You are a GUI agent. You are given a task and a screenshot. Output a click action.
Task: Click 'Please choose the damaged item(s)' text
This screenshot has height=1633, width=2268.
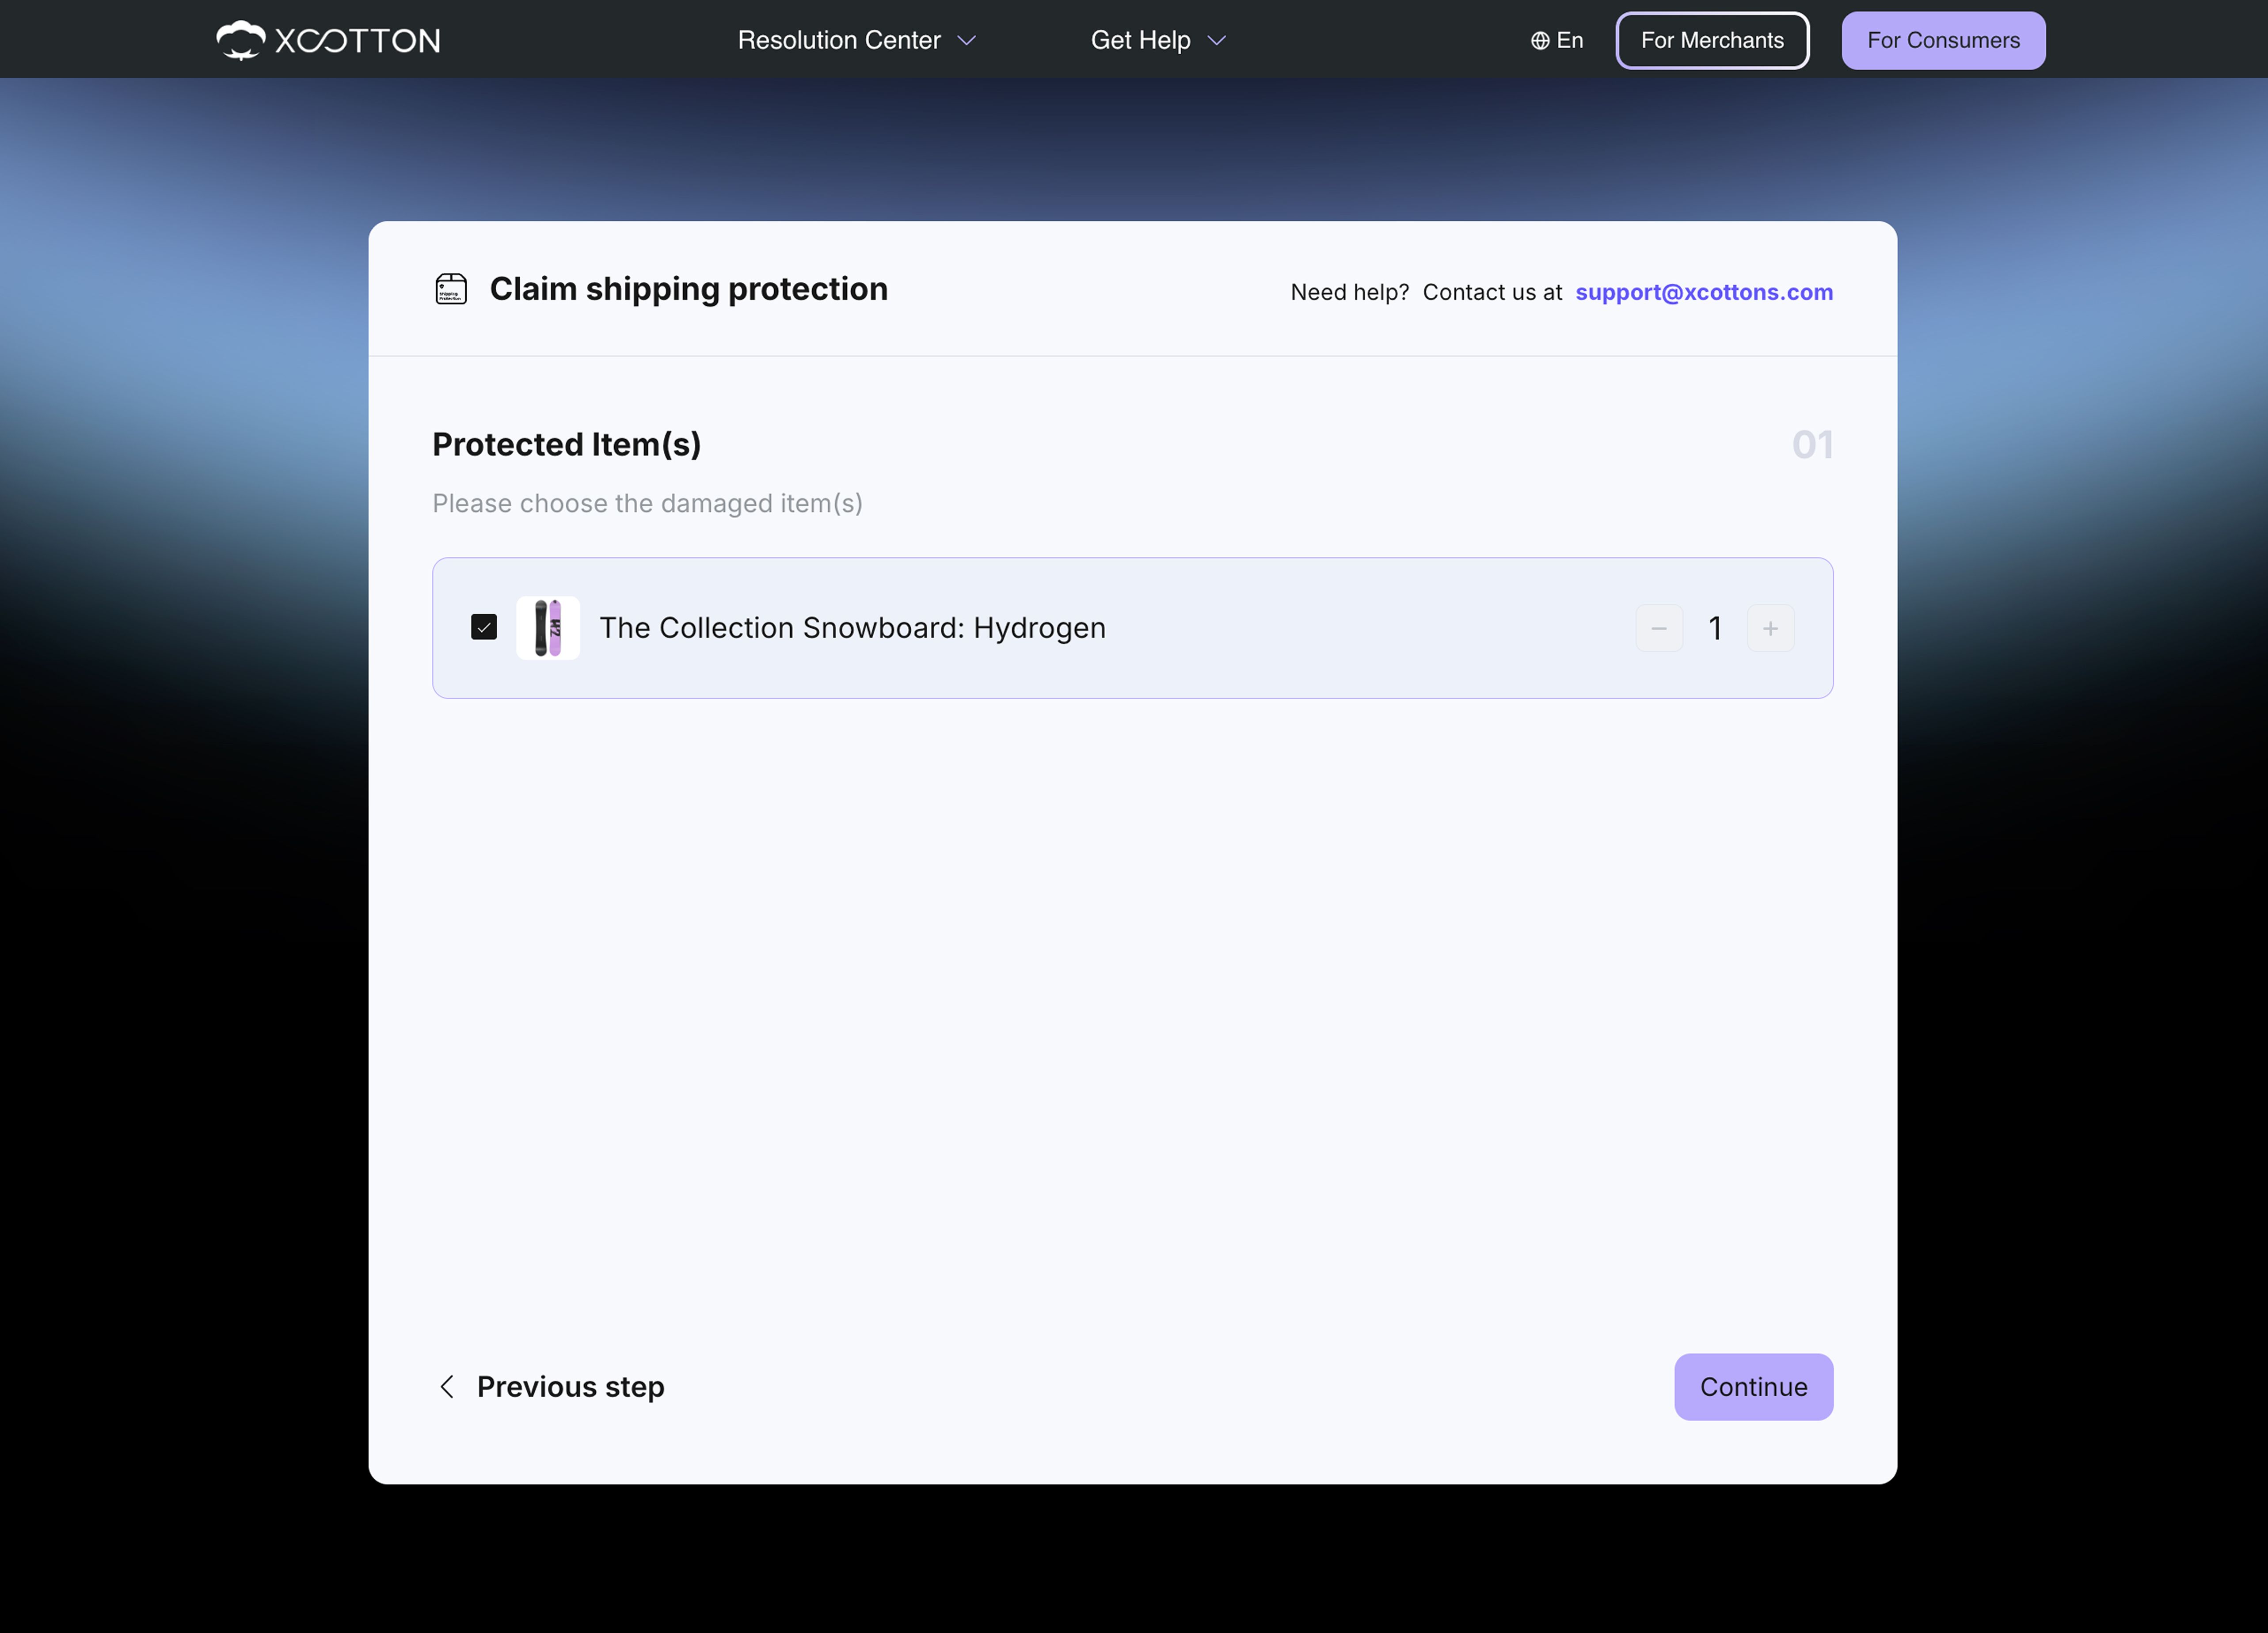point(647,503)
